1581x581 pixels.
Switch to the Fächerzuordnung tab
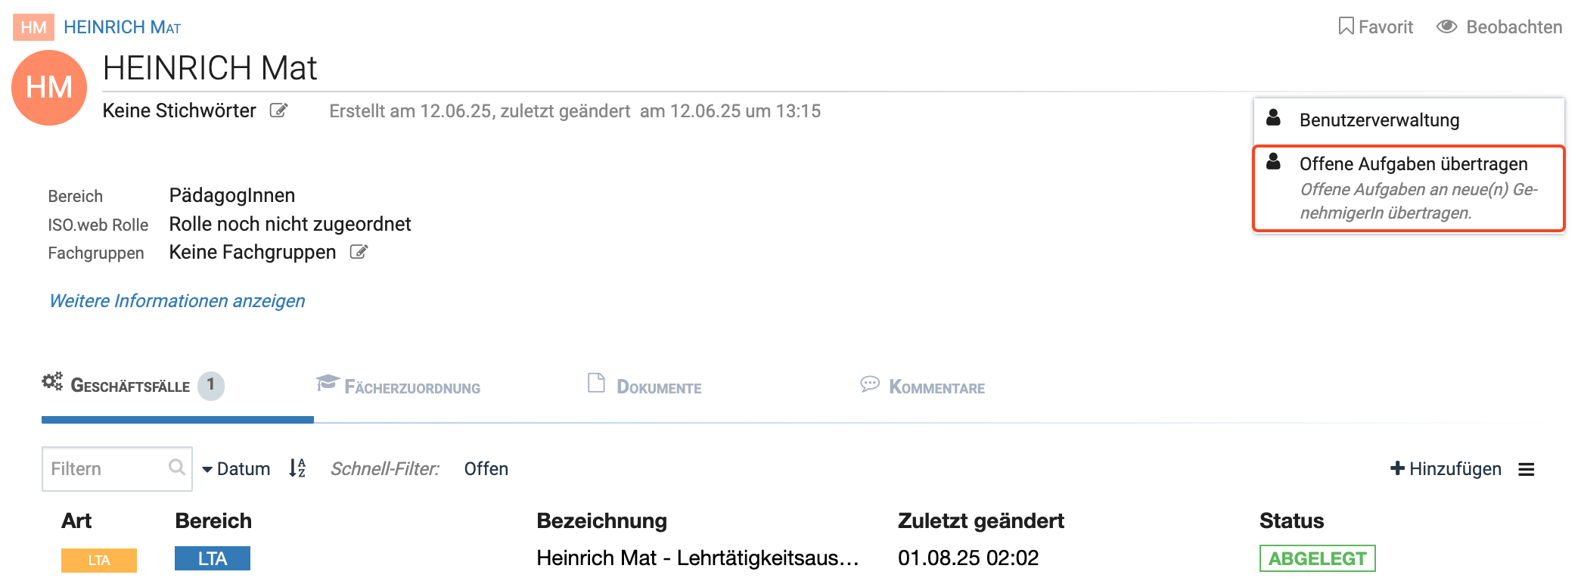coord(399,387)
